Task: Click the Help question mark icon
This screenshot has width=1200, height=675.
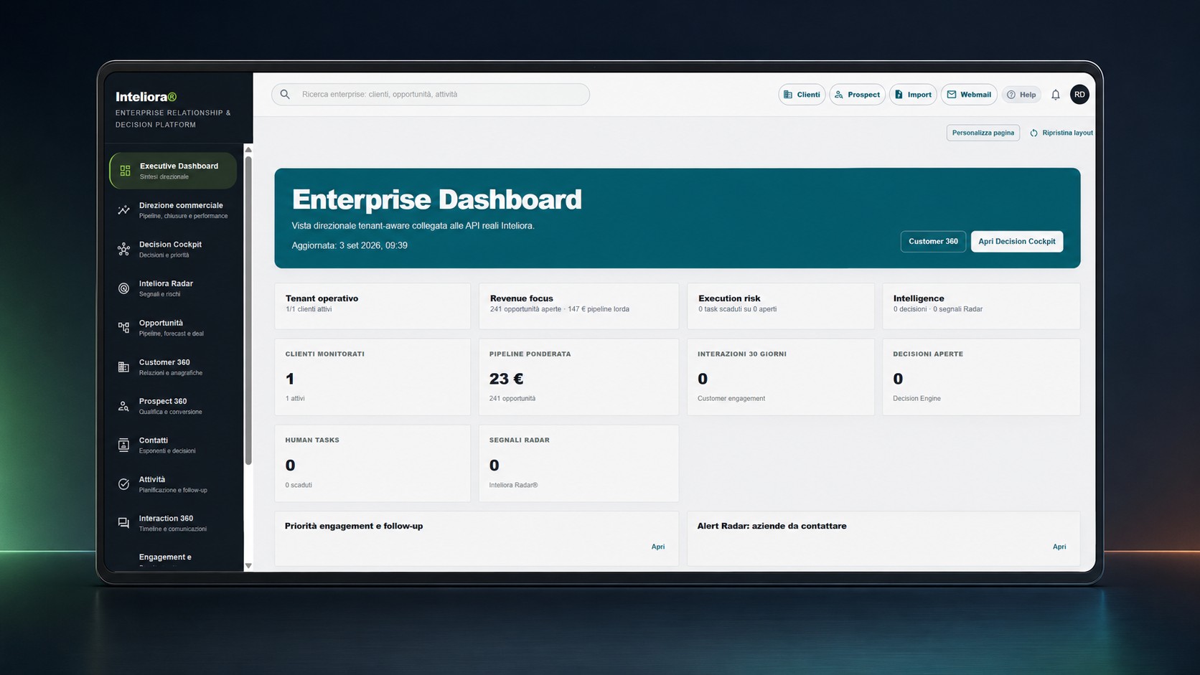Action: pyautogui.click(x=1011, y=95)
